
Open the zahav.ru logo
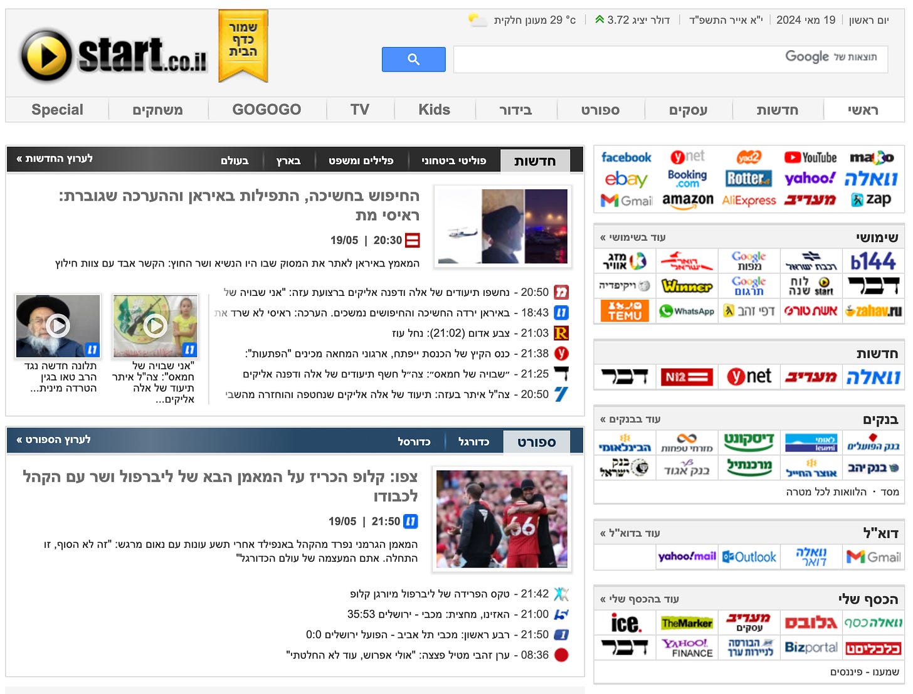(873, 311)
